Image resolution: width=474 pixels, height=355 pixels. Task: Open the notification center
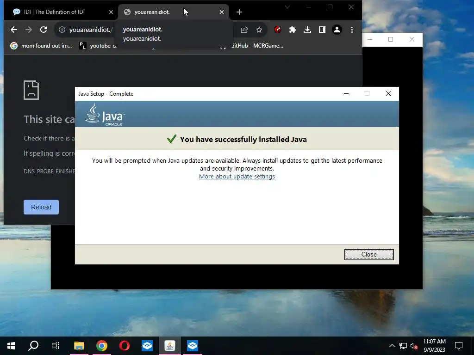click(x=459, y=346)
